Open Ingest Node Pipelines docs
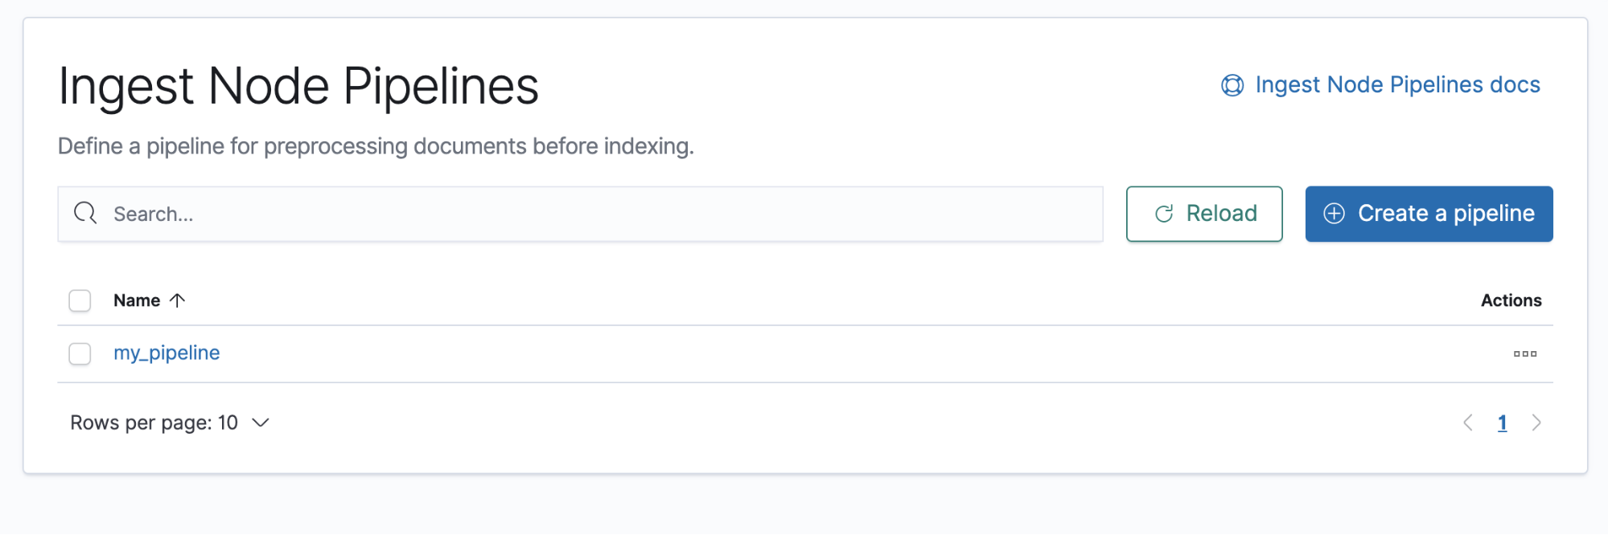The width and height of the screenshot is (1608, 535). (x=1396, y=84)
